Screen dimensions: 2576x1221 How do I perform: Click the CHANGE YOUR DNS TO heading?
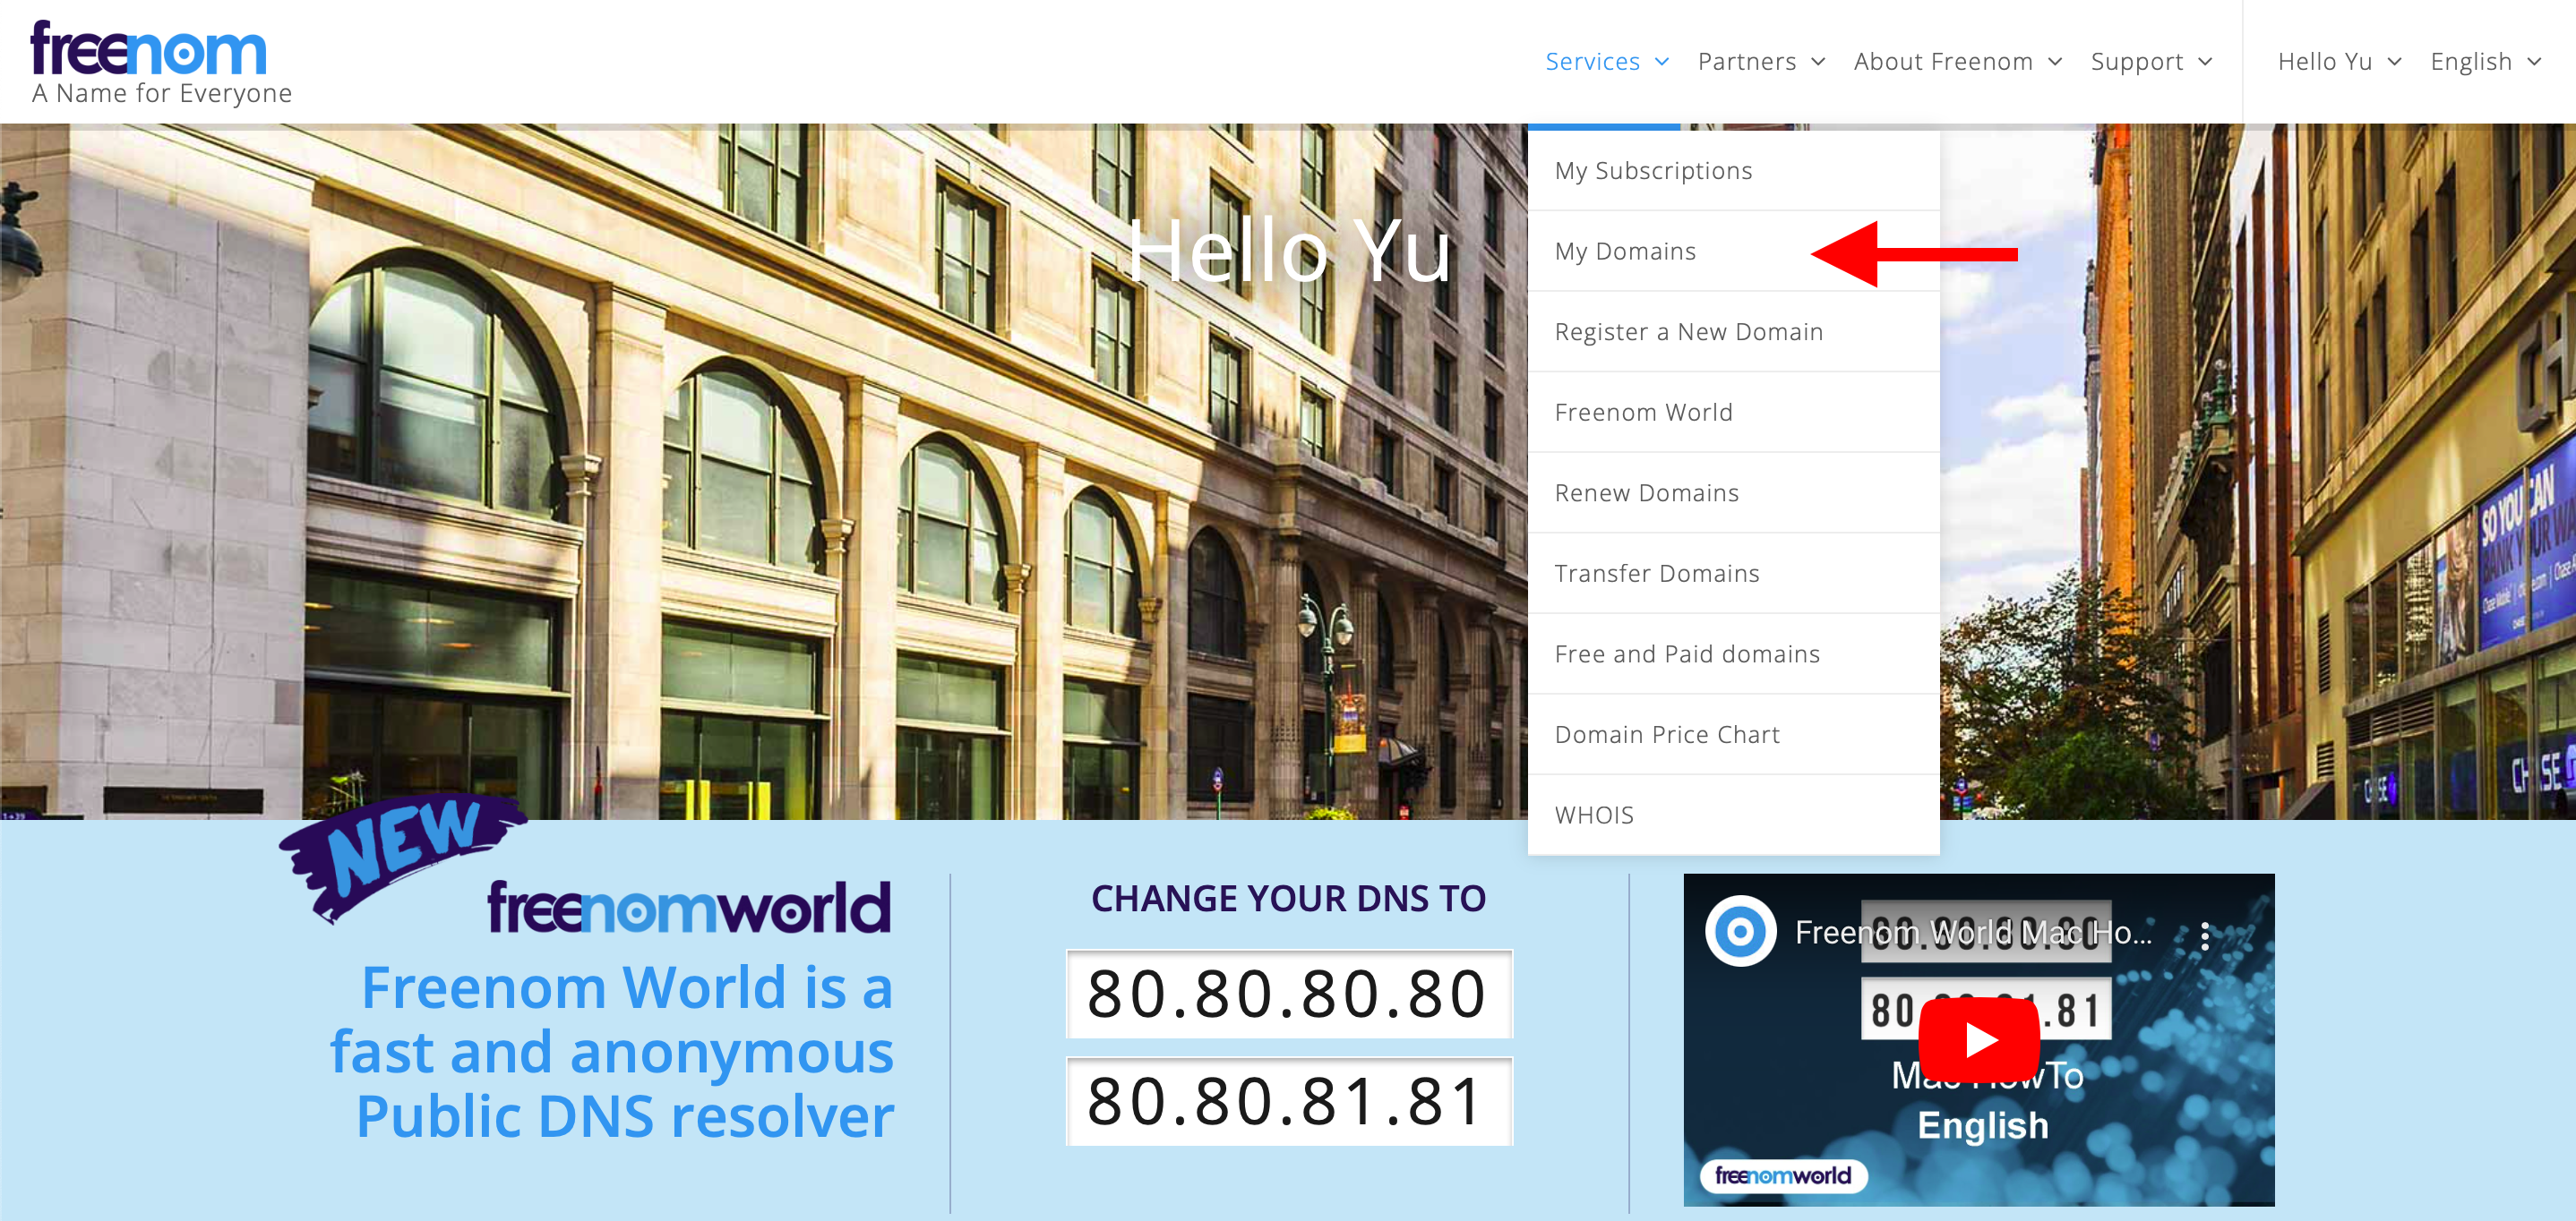[1288, 898]
